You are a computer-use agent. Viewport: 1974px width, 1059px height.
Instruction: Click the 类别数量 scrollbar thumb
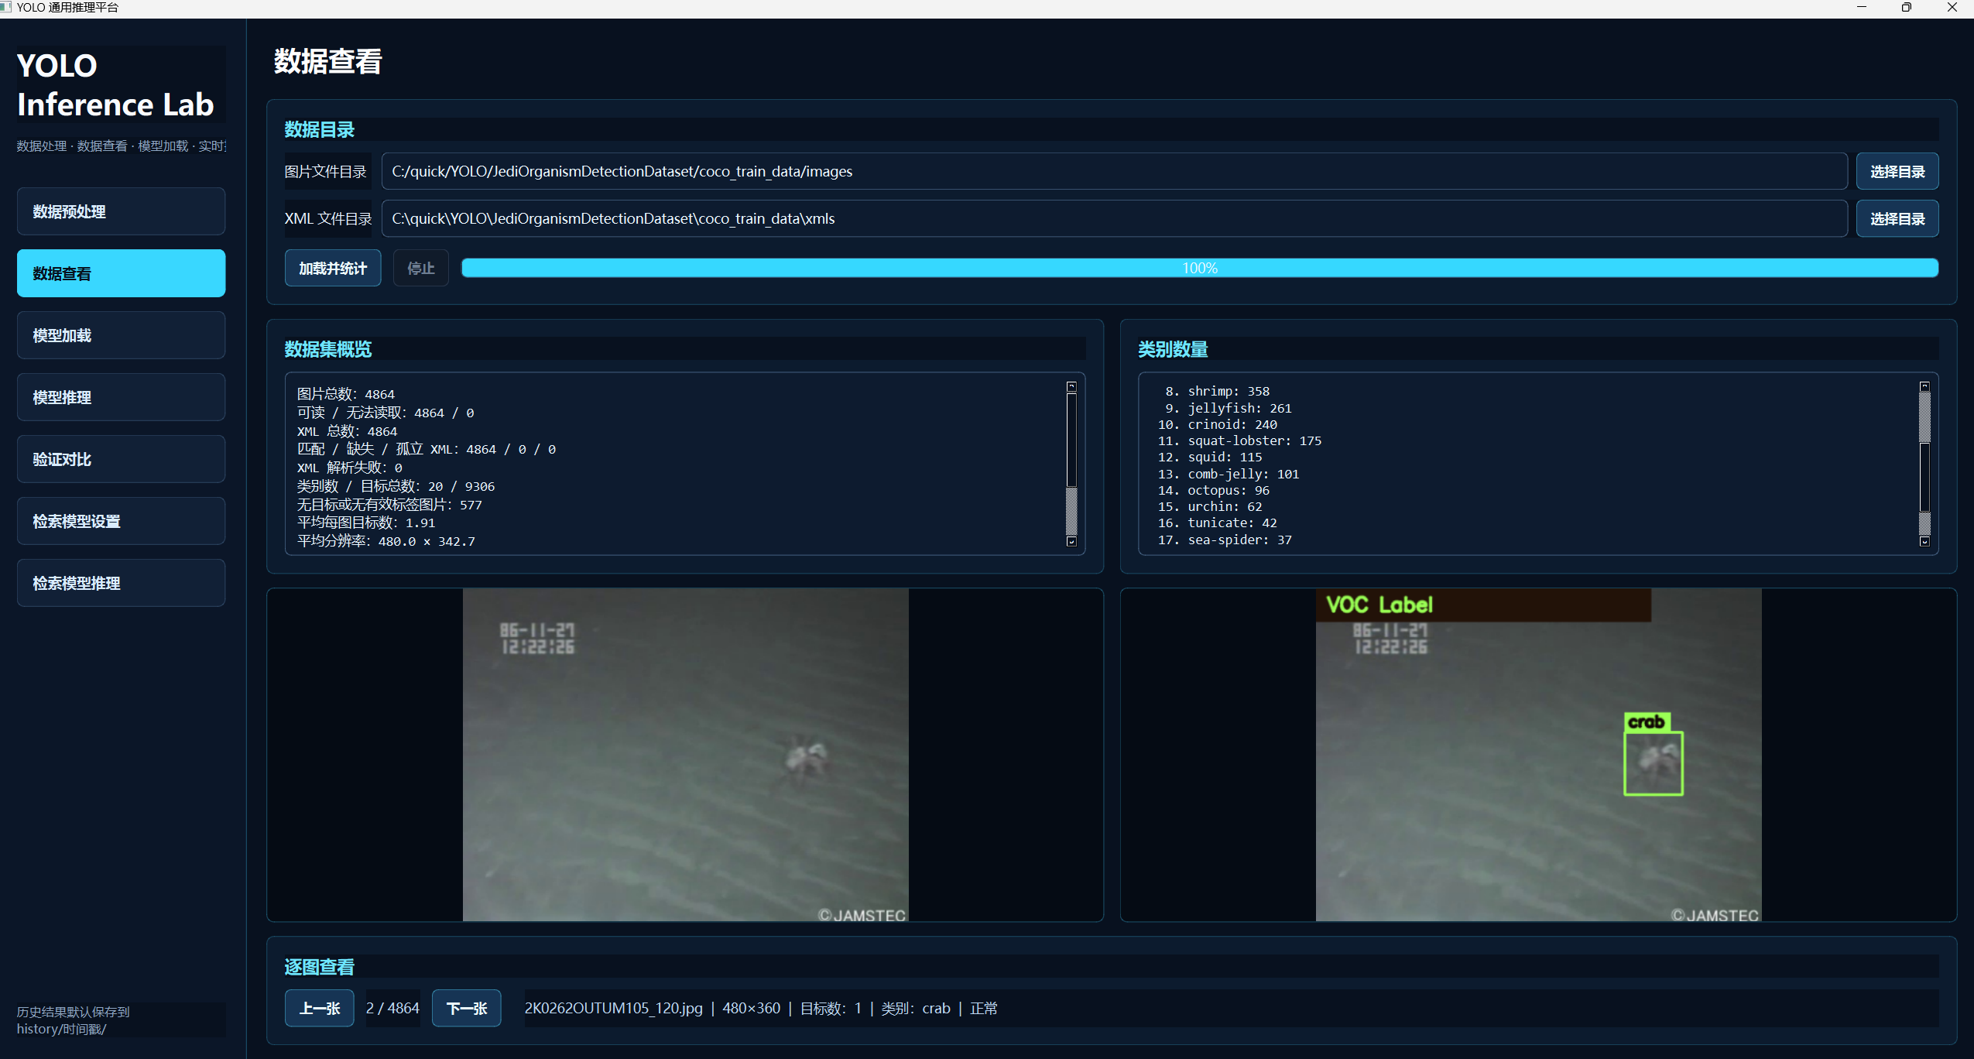click(1924, 477)
